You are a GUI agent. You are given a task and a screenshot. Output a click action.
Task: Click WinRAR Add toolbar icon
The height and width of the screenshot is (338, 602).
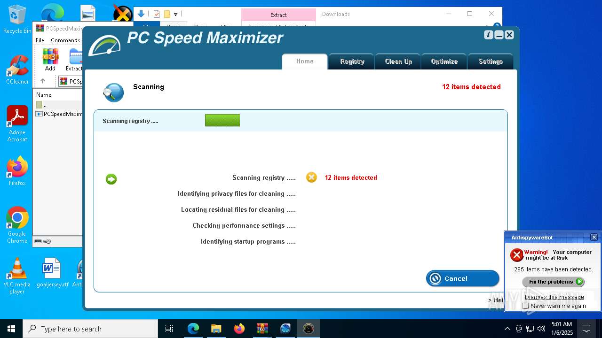click(50, 60)
